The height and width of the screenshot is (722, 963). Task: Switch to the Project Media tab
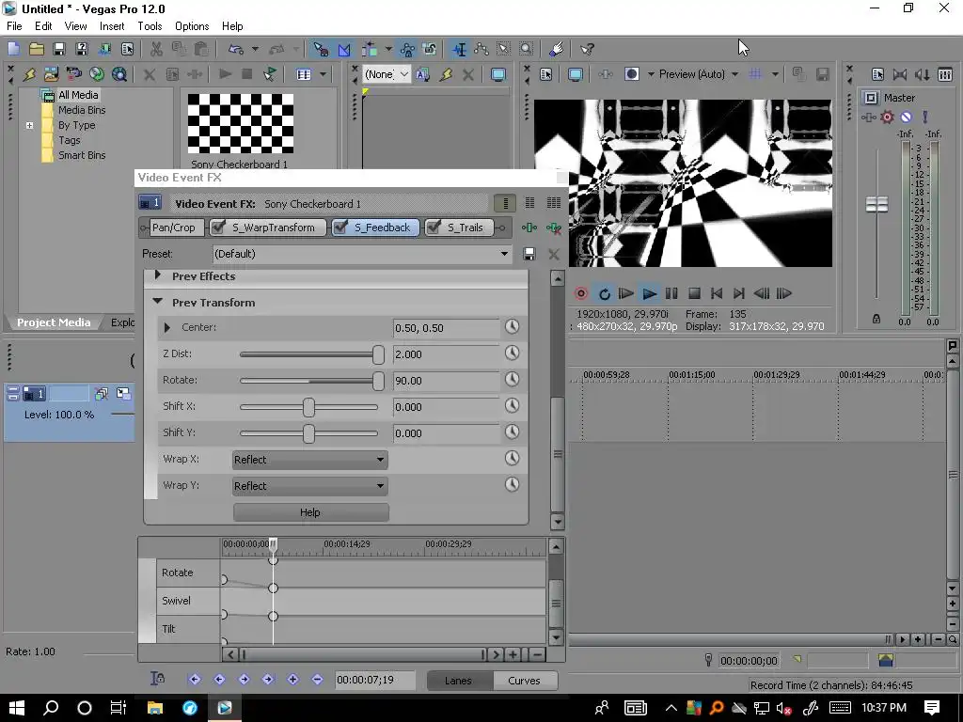click(x=54, y=322)
